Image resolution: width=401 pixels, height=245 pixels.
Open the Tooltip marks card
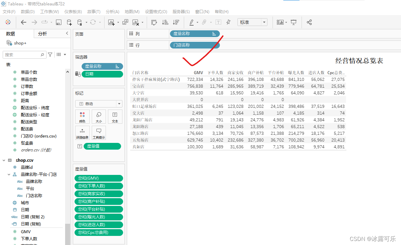point(99,133)
